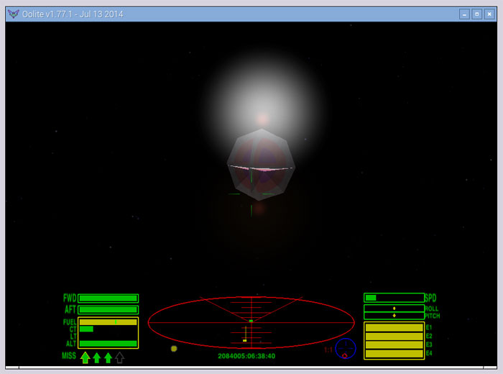This screenshot has width=503, height=374.
Task: Close the Oolite window
Action: pyautogui.click(x=489, y=14)
